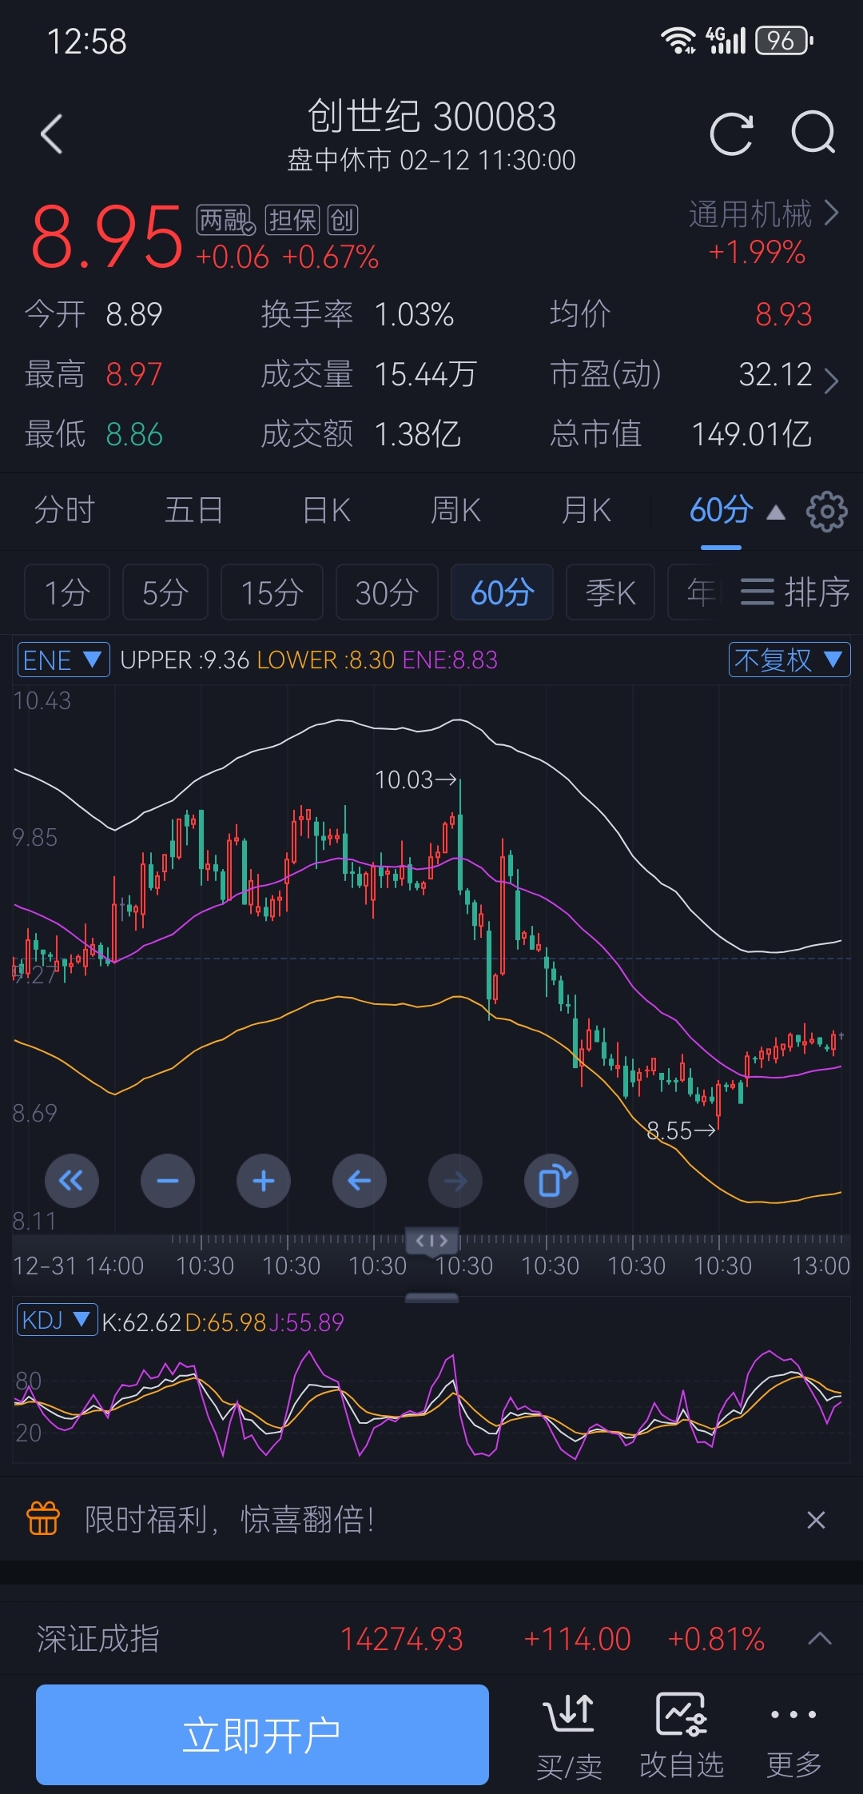The image size is (863, 1794).
Task: Tap the 创 ChiNext badge
Action: 343,220
